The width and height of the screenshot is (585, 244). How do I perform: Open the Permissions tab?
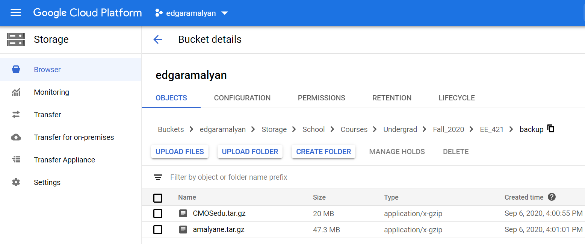(x=321, y=98)
